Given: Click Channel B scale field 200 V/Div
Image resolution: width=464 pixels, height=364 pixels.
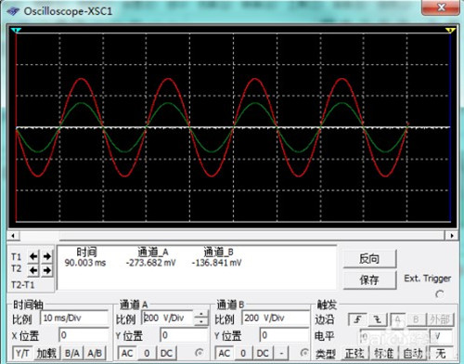Looking at the screenshot, I should coord(276,318).
